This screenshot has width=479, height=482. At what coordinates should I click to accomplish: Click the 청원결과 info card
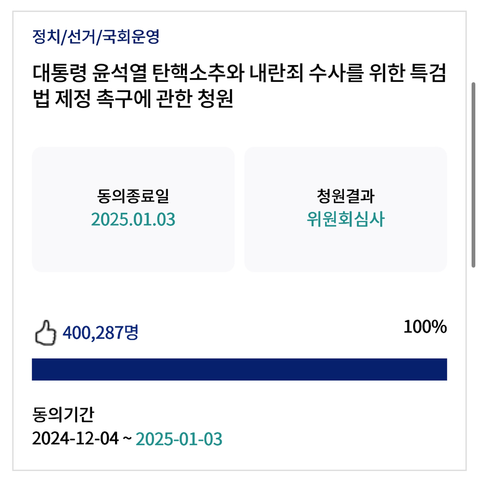coord(346,209)
